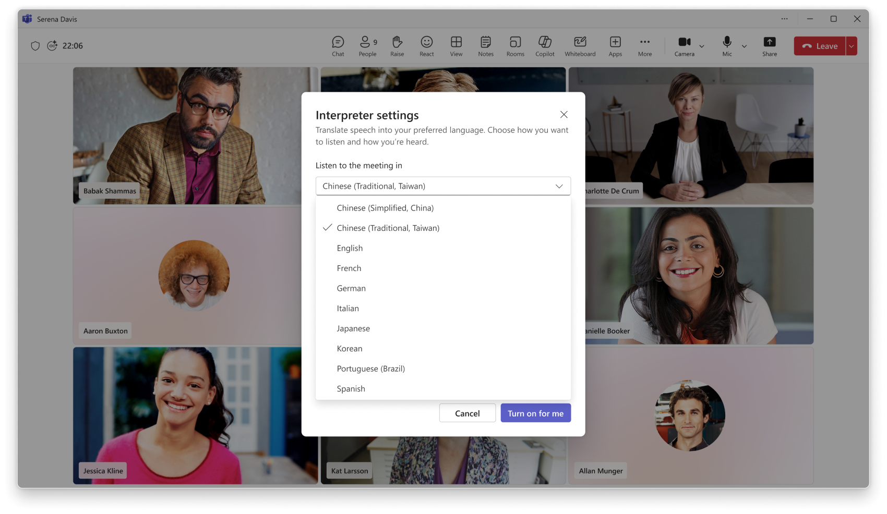Open the Chat panel
This screenshot has width=887, height=514.
[x=338, y=46]
